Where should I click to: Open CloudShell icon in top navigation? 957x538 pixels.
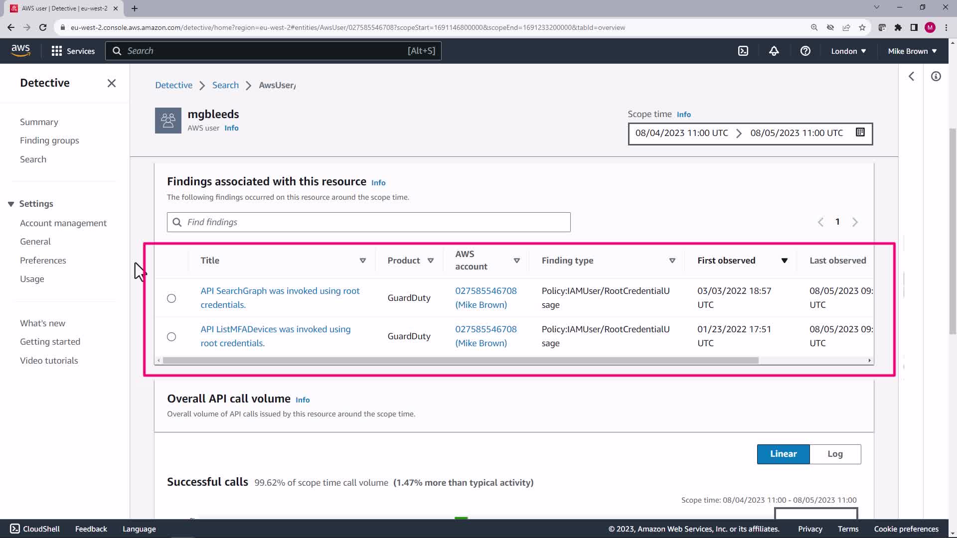(743, 51)
